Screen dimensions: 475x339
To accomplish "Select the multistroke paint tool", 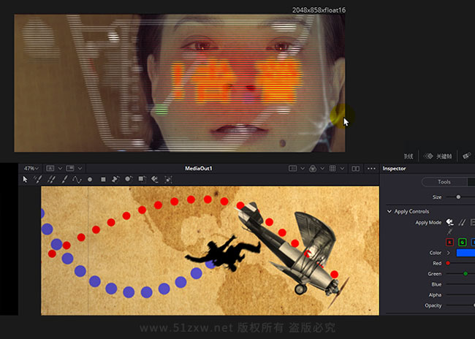I will [38, 179].
